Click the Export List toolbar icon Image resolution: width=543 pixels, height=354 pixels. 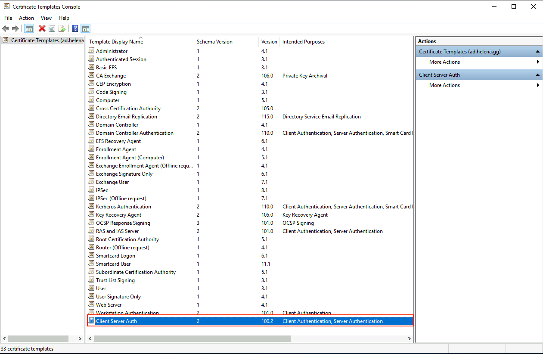pos(62,29)
